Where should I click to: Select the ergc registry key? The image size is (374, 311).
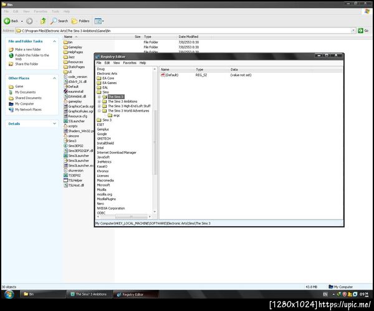(114, 115)
